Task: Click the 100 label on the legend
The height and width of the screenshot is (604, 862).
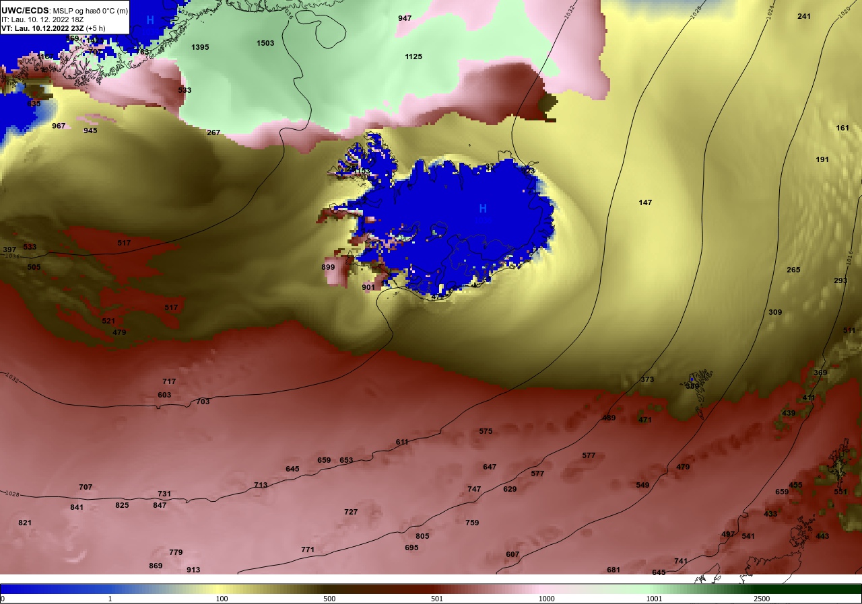Action: pyautogui.click(x=222, y=599)
